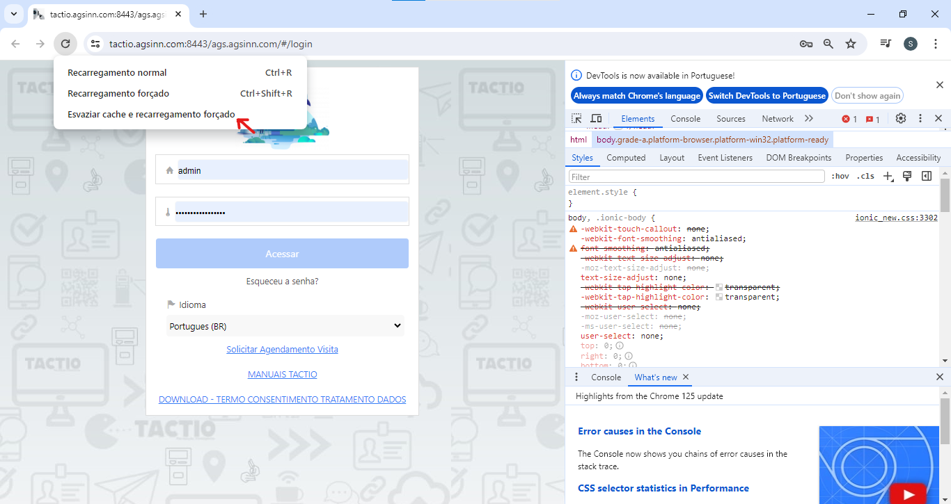Toggle the computed styles sidebar icon
The image size is (951, 504).
coord(927,177)
